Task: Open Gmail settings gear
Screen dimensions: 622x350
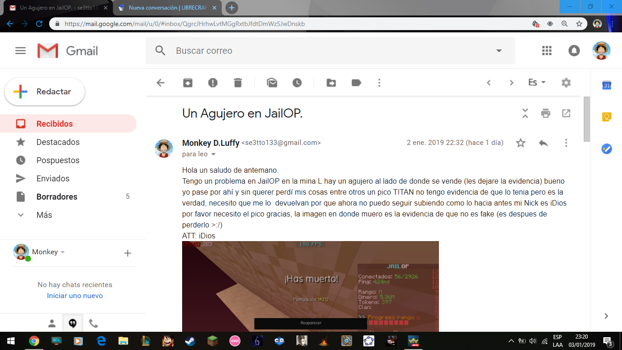Action: pyautogui.click(x=566, y=82)
